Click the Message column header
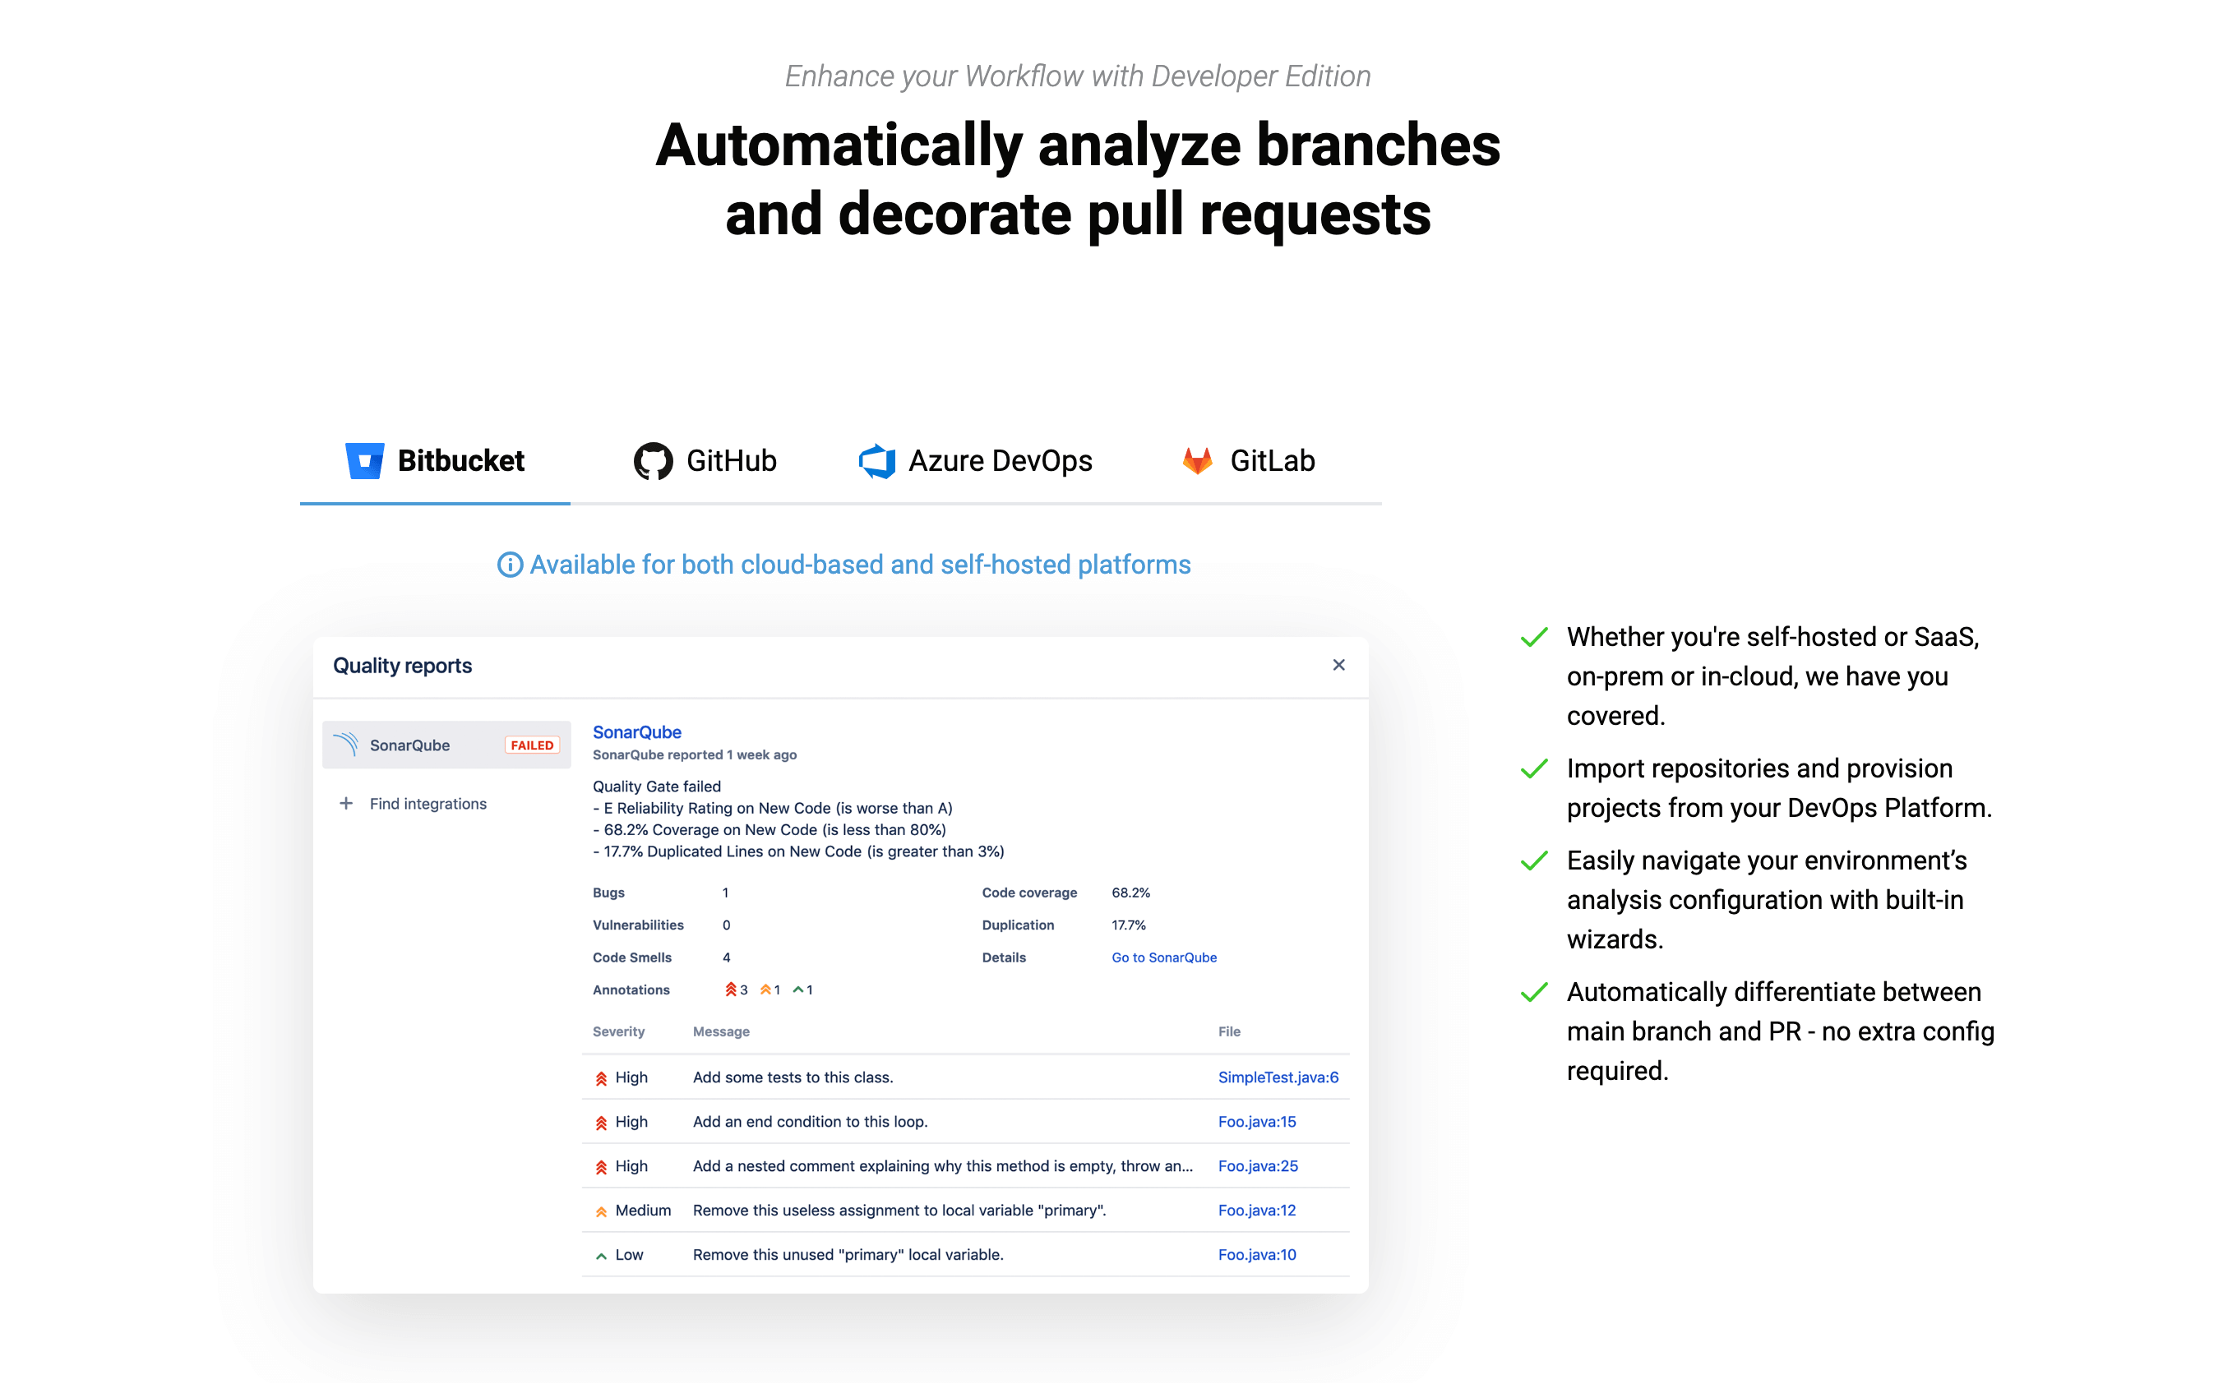 point(720,1031)
